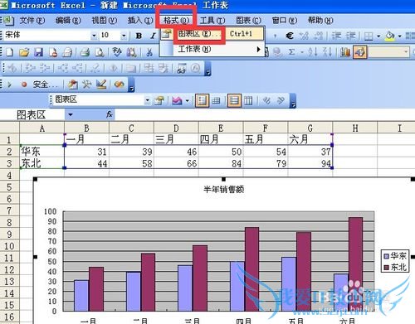Image resolution: width=415 pixels, height=324 pixels.
Task: Open the 工具(T) menu
Action: click(212, 20)
